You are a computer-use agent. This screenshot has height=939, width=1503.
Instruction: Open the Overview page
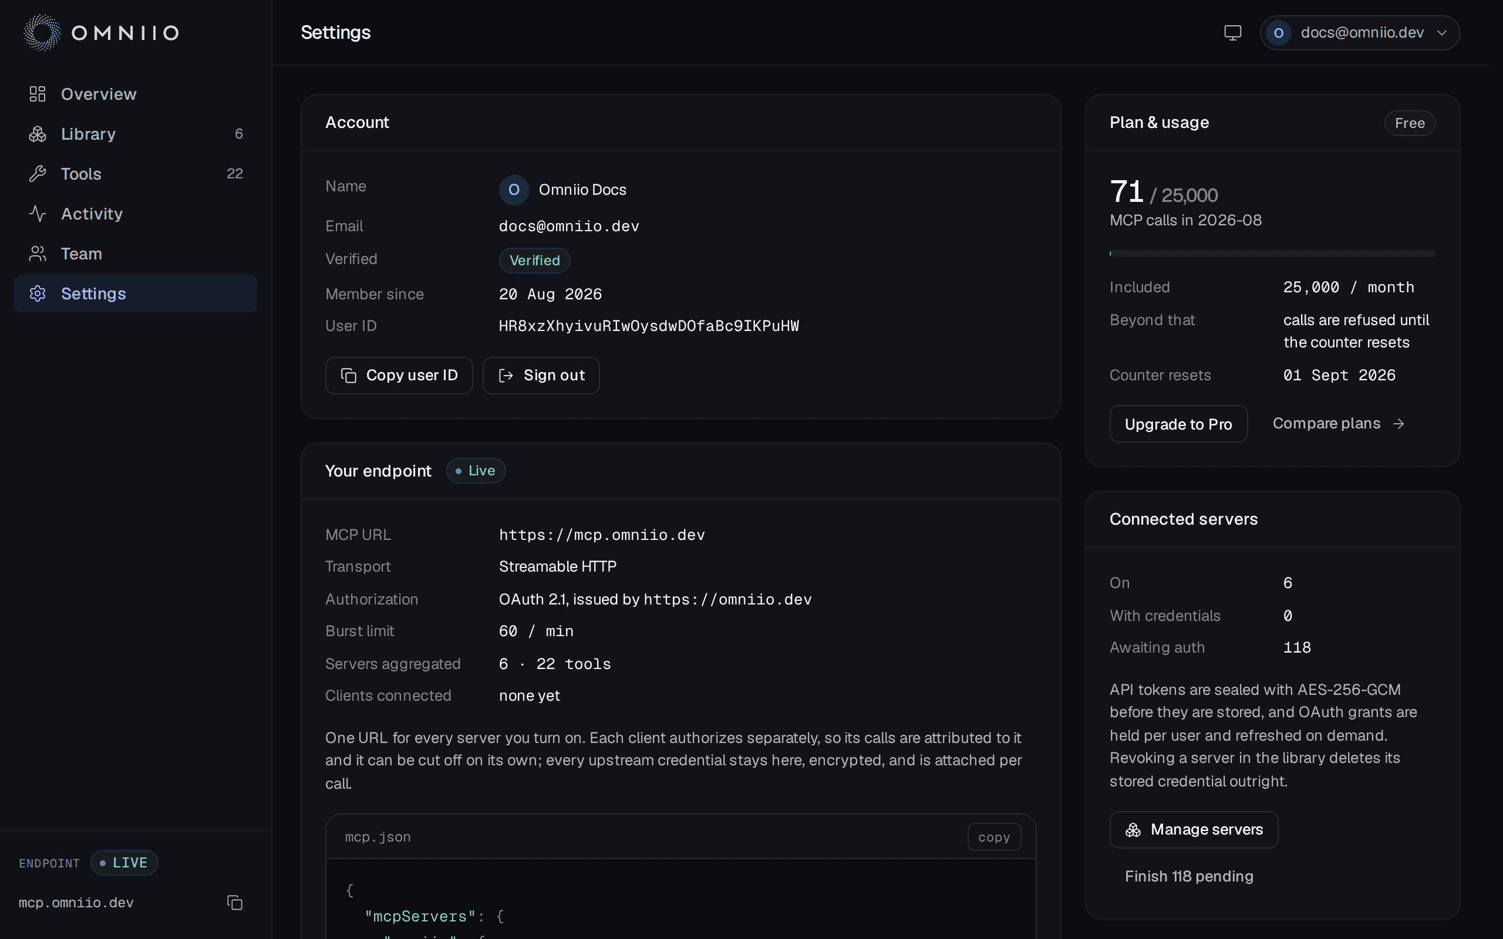point(136,94)
